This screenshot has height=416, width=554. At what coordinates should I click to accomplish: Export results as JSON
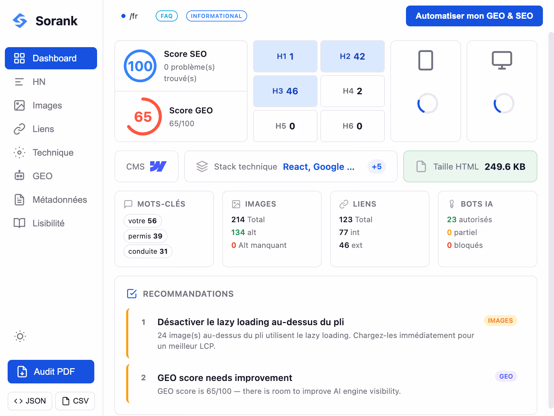coord(30,401)
